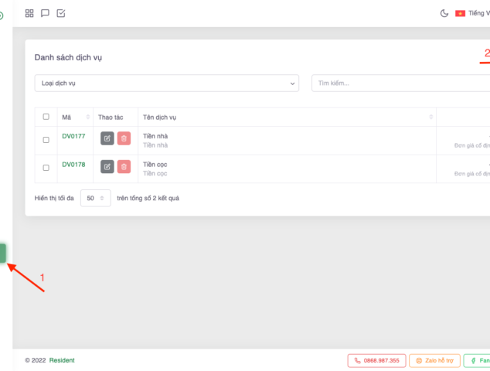
Task: Check the box for row DV0177
Action: click(x=46, y=140)
